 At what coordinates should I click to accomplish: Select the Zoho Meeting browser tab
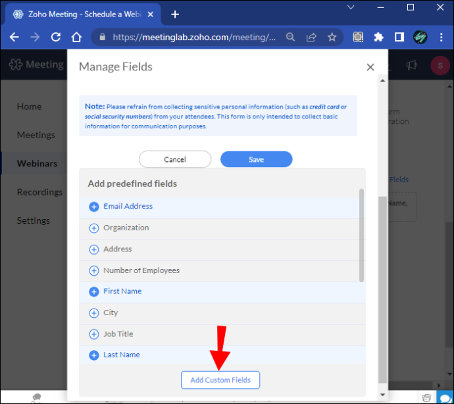click(x=82, y=14)
